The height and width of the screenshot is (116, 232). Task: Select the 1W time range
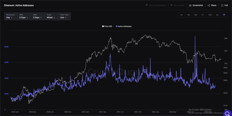coord(188,15)
